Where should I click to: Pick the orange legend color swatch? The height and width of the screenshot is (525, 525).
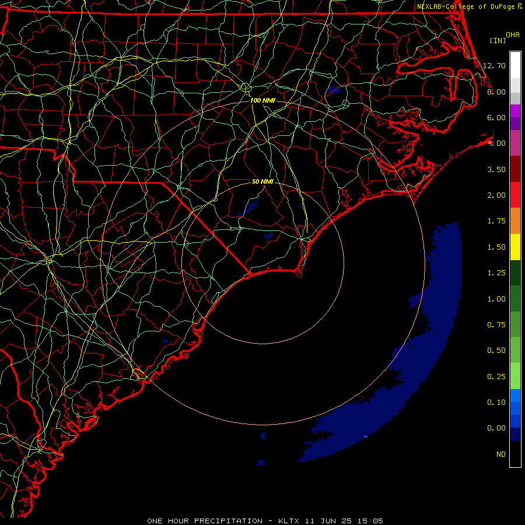click(x=515, y=221)
